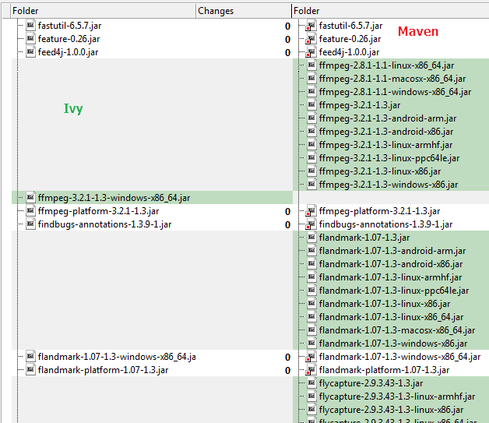Select findbugs-annotations-1.3.9-1.jar in right pane
The height and width of the screenshot is (423, 489).
385,224
